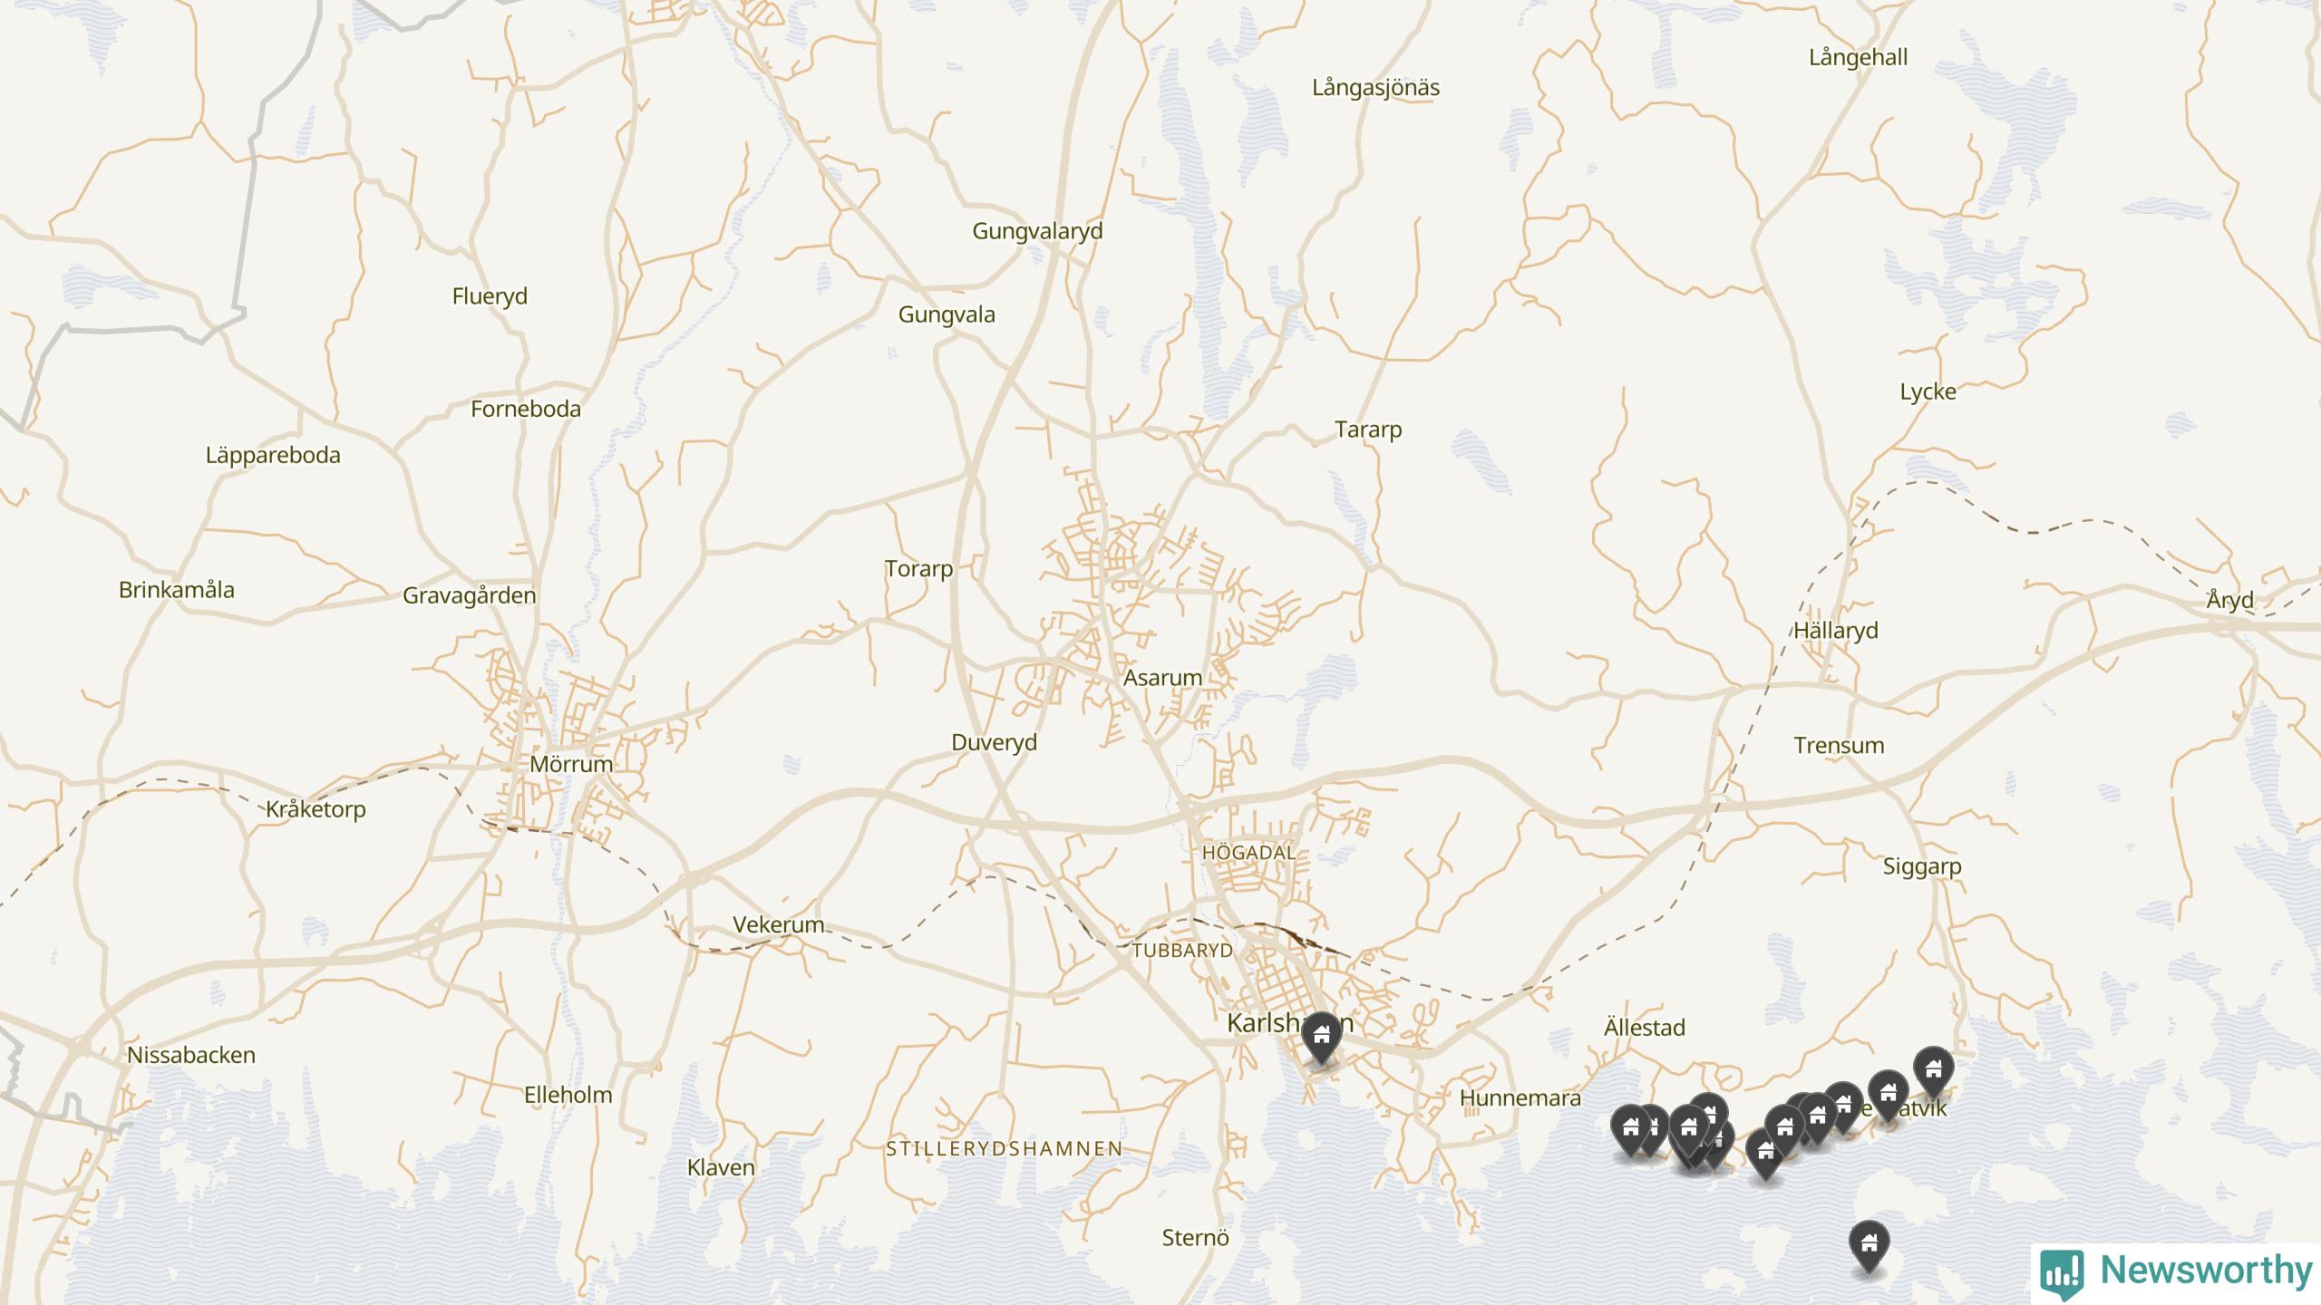Click the Asarum town label
This screenshot has width=2321, height=1305.
(x=1162, y=678)
